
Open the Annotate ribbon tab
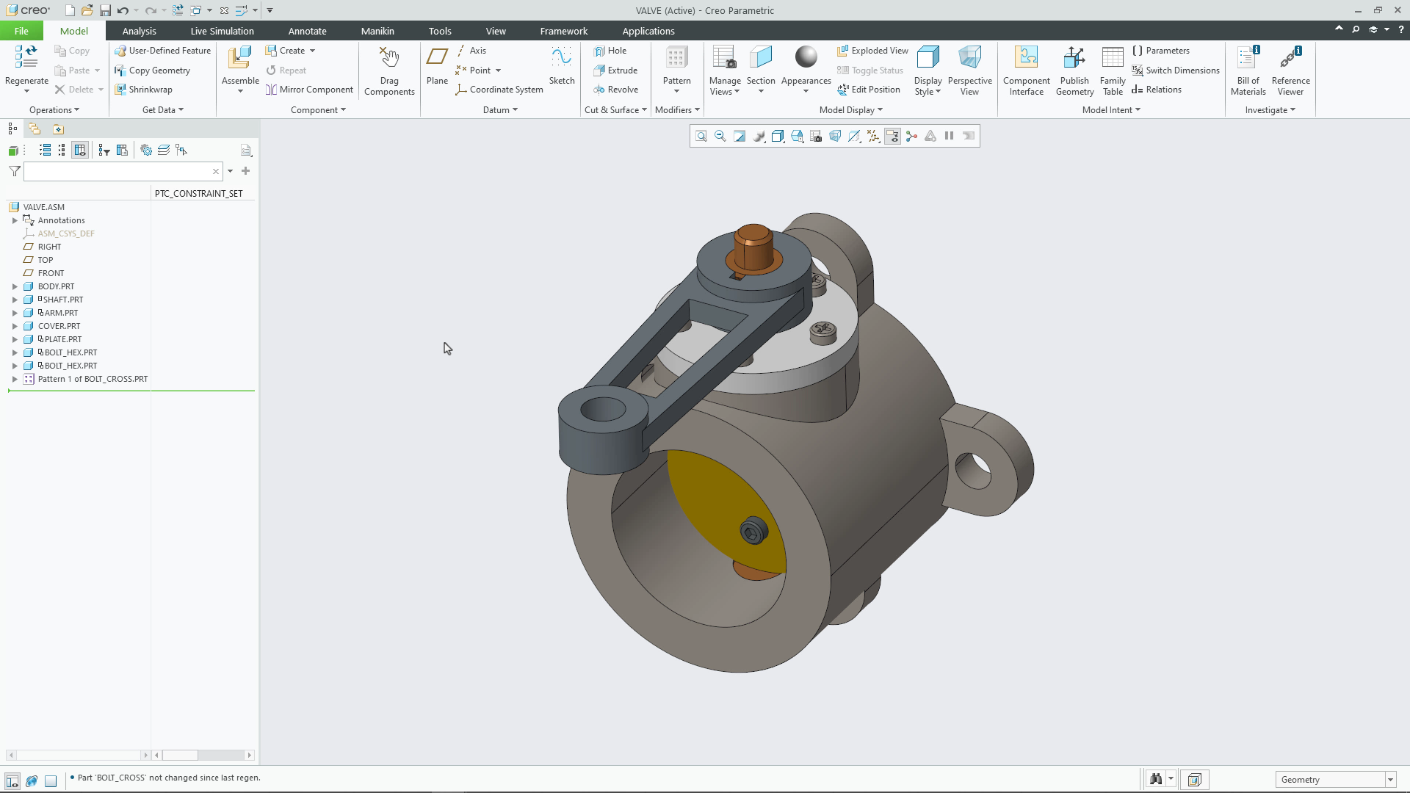click(307, 31)
